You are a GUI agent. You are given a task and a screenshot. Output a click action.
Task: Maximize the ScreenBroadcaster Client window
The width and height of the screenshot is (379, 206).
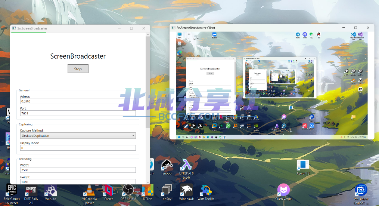[355, 28]
